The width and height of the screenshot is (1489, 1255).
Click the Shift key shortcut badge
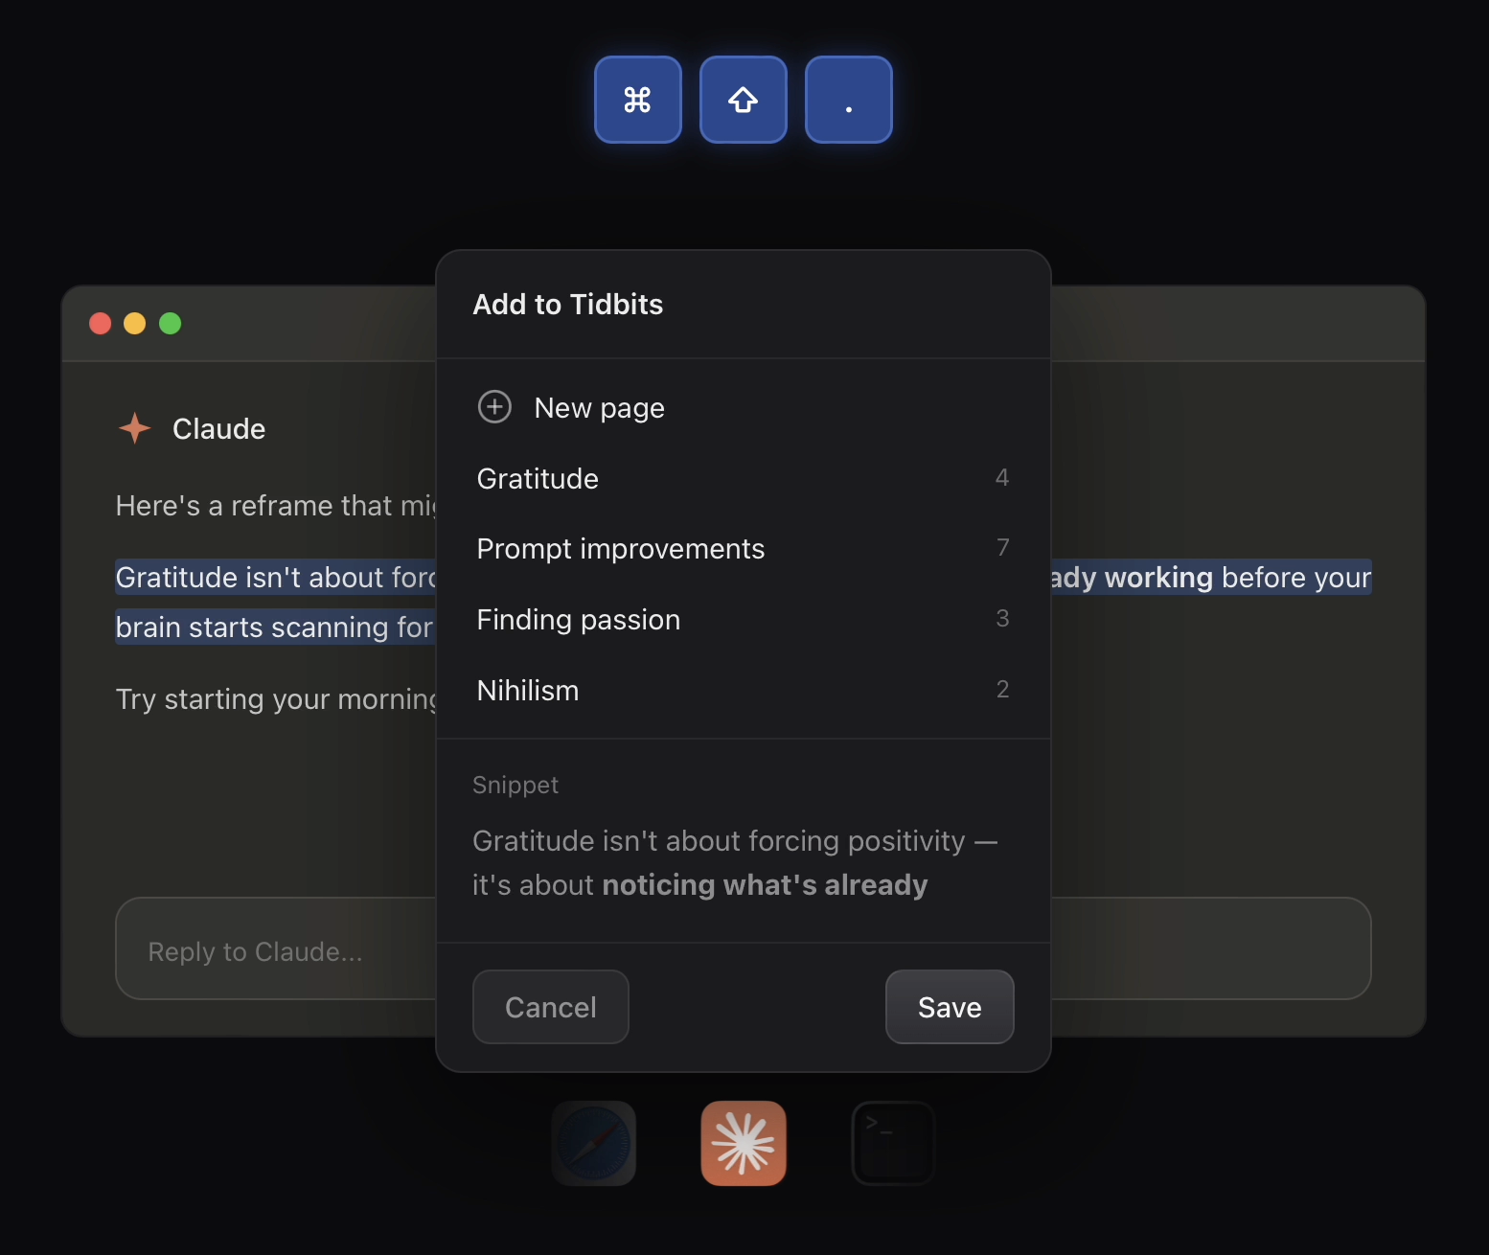pos(744,100)
